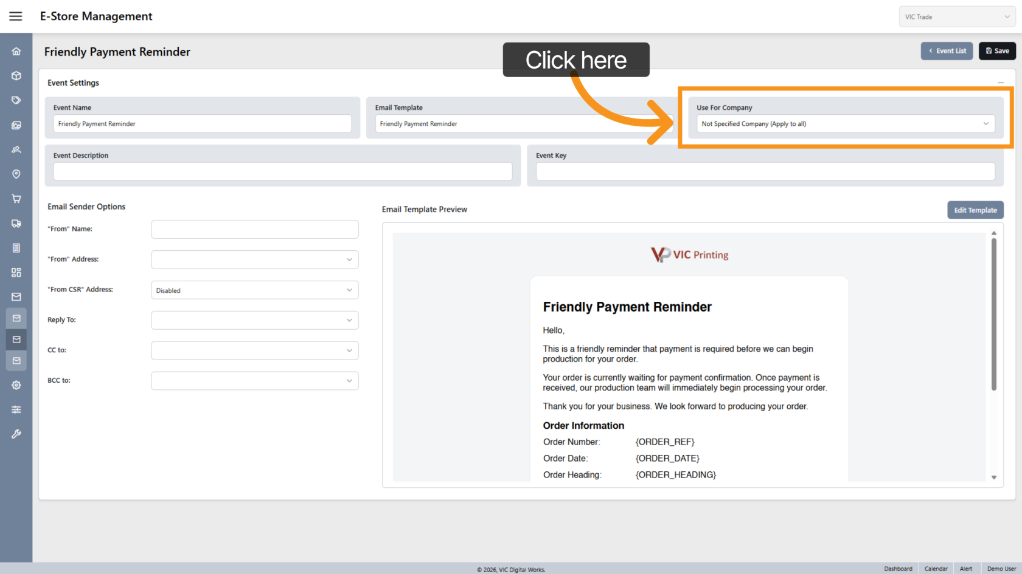Click the delivery truck sidebar icon
This screenshot has width=1022, height=574.
[16, 224]
